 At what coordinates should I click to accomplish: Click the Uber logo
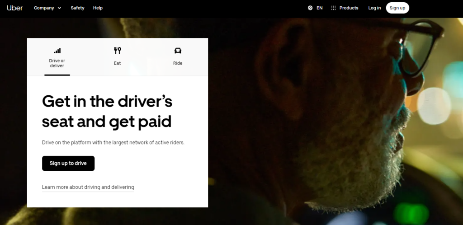point(14,8)
